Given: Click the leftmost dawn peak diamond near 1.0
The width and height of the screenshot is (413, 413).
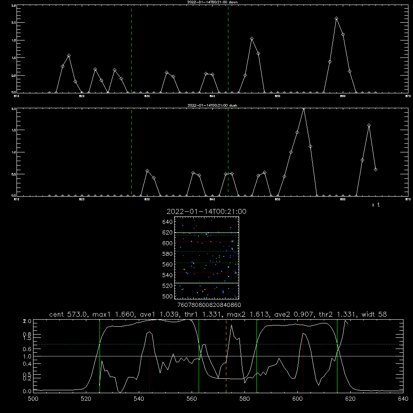Looking at the screenshot, I should point(69,56).
